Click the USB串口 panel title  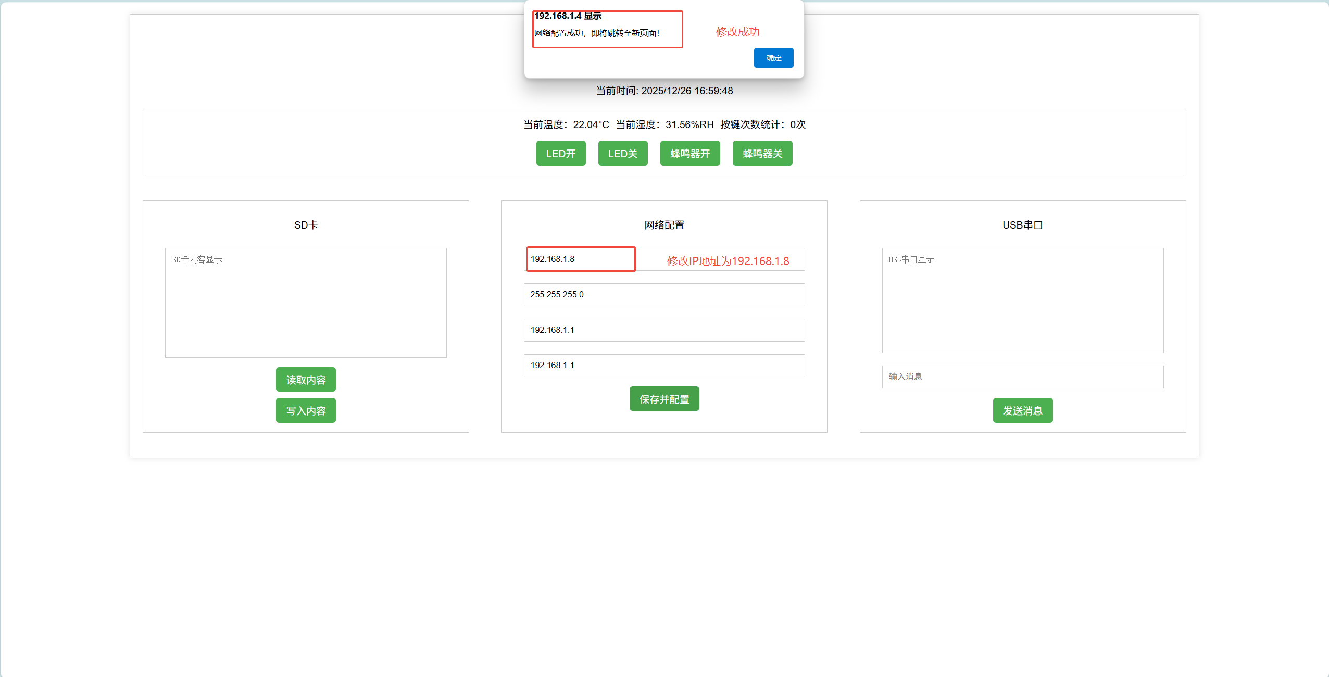tap(1022, 225)
